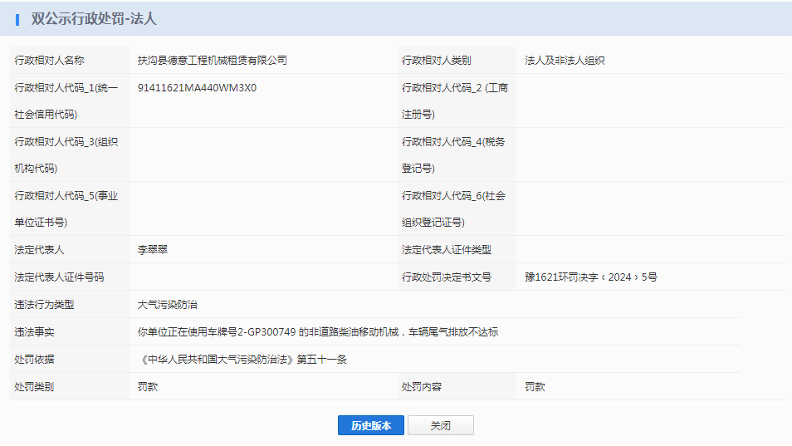The height and width of the screenshot is (446, 792).
Task: Click the label 行政相对人类别
Action: [437, 61]
